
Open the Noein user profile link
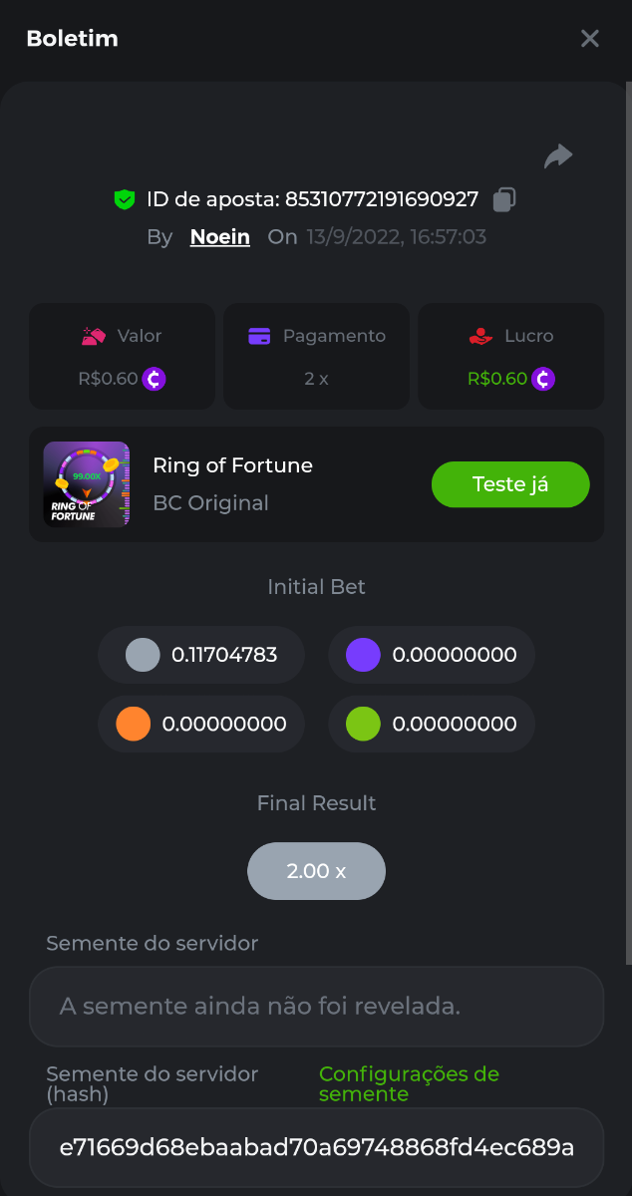219,237
